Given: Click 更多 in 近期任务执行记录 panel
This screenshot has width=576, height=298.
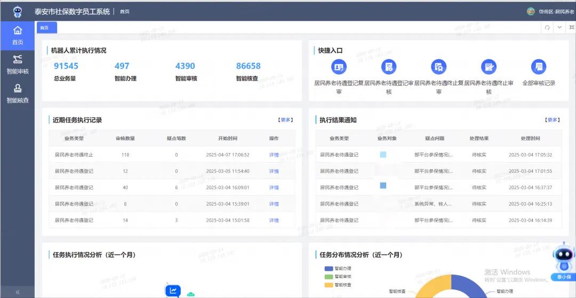Looking at the screenshot, I should [x=285, y=120].
